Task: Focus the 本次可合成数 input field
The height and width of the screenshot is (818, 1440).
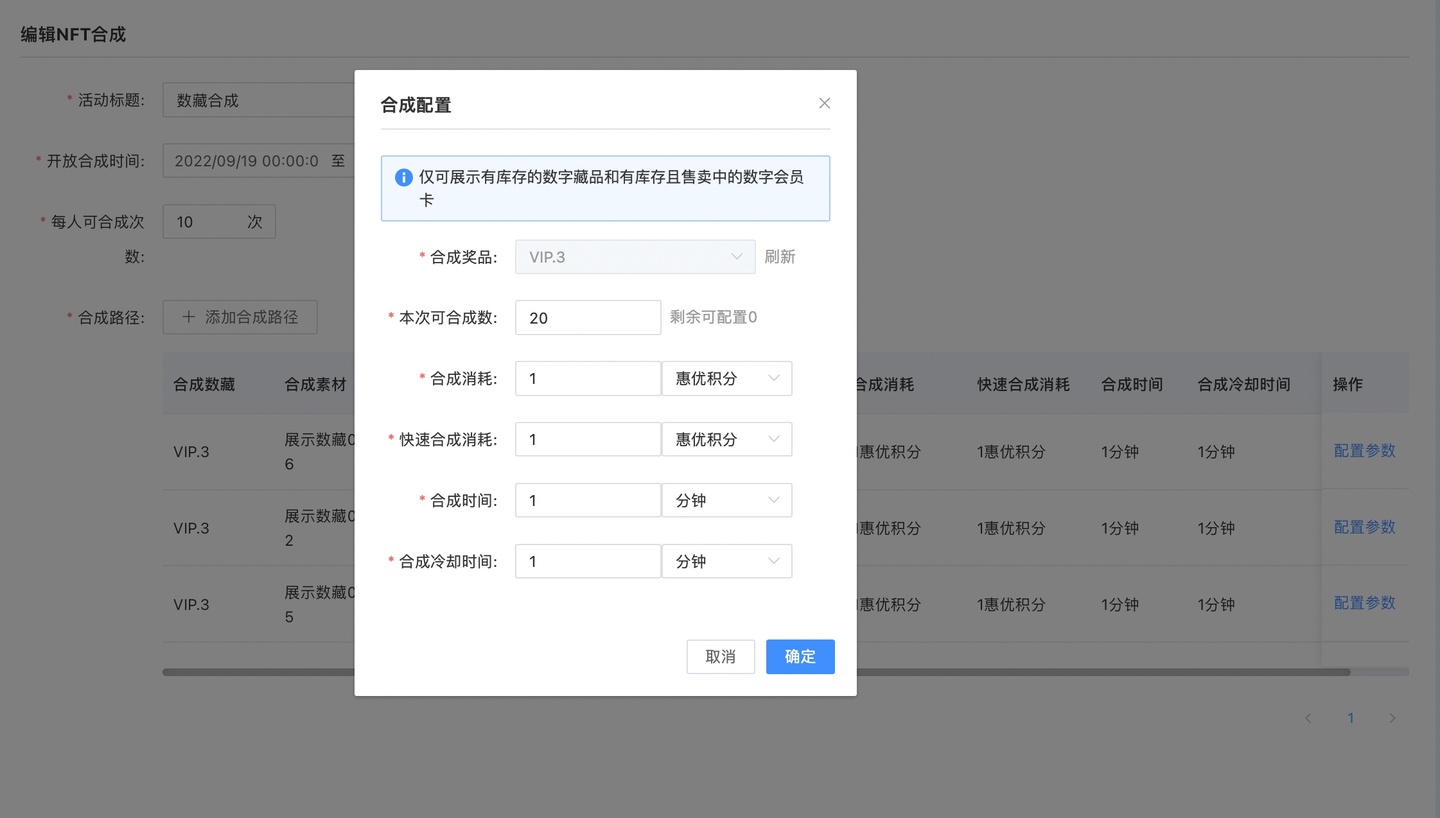Action: [587, 318]
